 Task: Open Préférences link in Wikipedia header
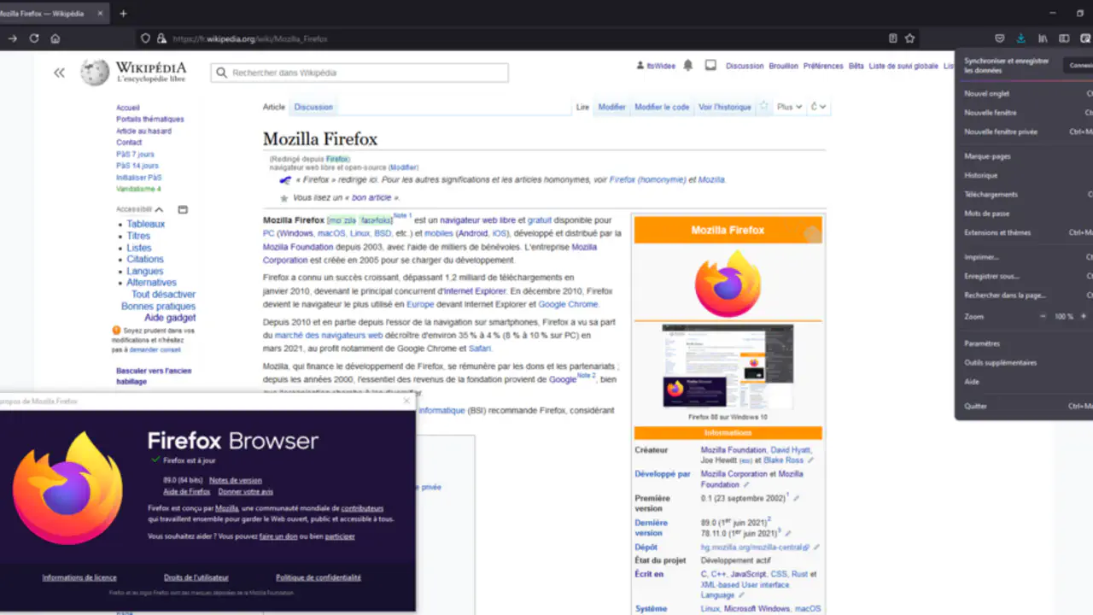[823, 66]
